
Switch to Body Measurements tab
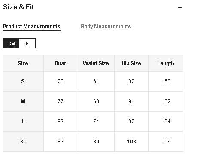(106, 27)
